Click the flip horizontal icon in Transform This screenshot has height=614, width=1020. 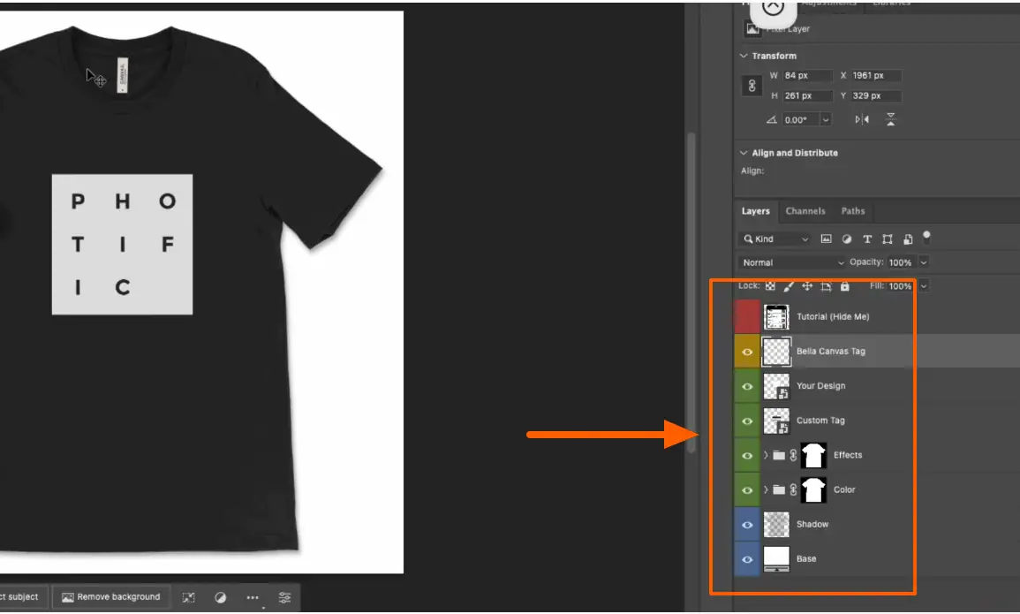pos(862,119)
